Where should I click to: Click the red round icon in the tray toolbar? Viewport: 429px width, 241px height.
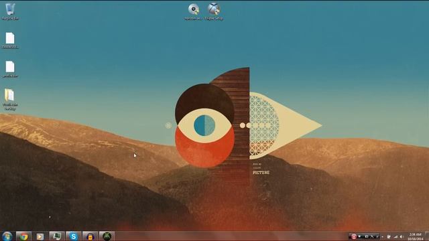point(354,236)
